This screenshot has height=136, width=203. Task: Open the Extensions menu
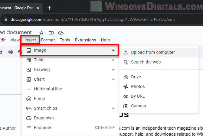point(85,40)
